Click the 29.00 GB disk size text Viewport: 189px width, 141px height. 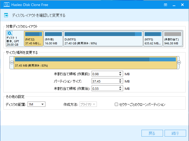click(x=12, y=45)
